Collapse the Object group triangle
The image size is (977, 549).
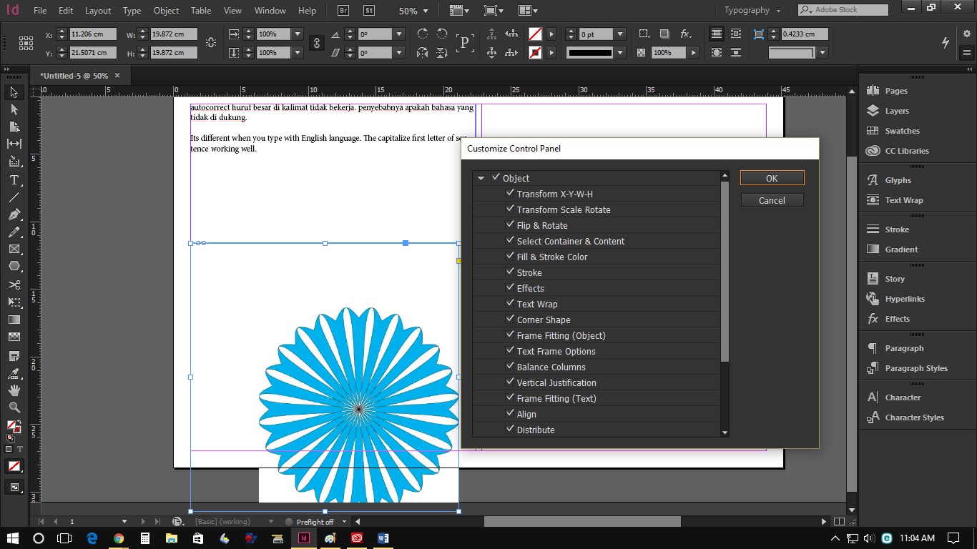pos(481,178)
